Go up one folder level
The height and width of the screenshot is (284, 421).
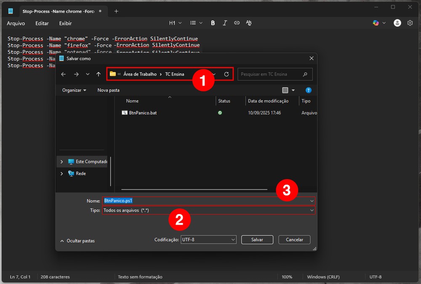click(x=99, y=74)
